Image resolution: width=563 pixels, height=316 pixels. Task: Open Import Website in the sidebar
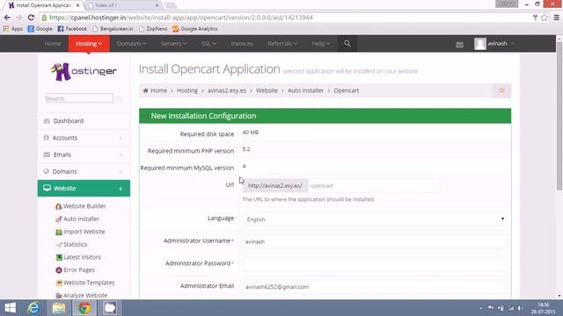click(80, 232)
